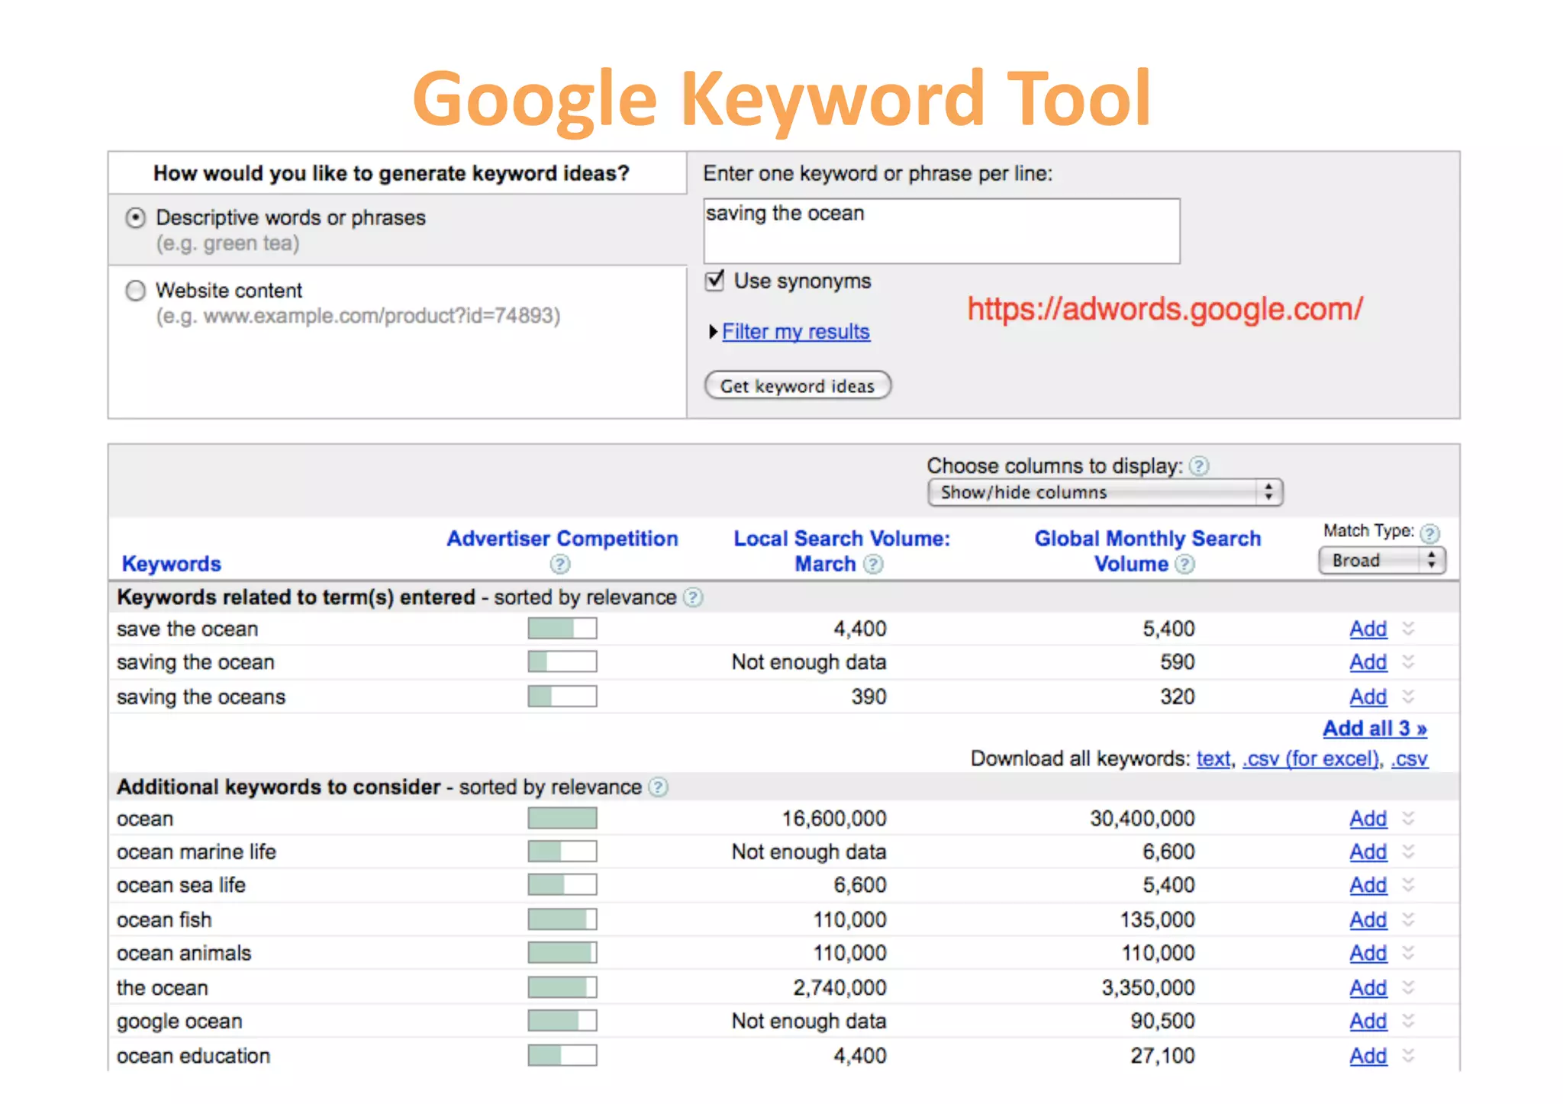
Task: Click Add all 3 link
Action: pyautogui.click(x=1375, y=729)
